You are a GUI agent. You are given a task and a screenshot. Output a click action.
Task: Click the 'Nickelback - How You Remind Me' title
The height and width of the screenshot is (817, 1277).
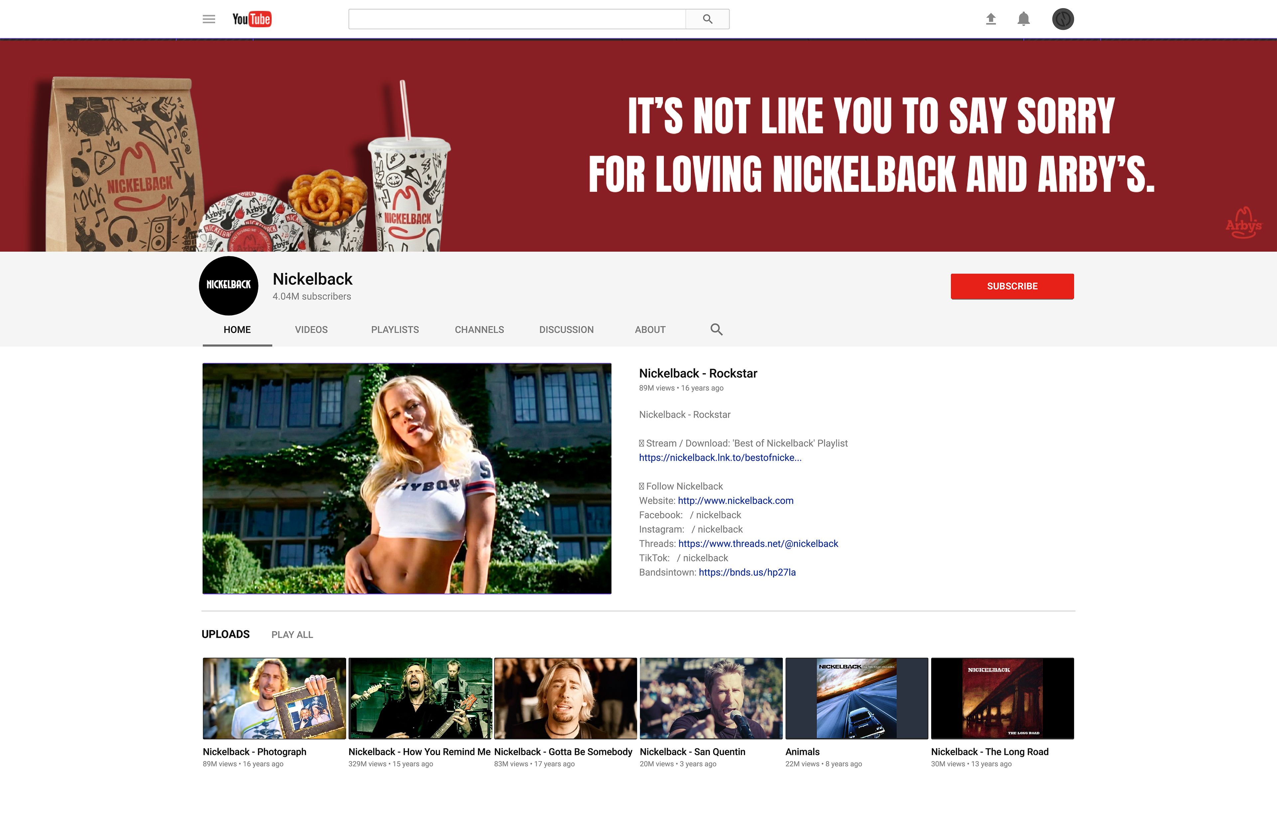(x=419, y=752)
